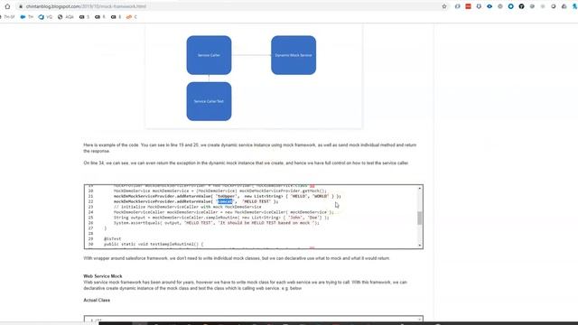The height and width of the screenshot is (325, 578).
Task: Click code line 'public static void testSampleRoutine()'
Action: point(154,244)
